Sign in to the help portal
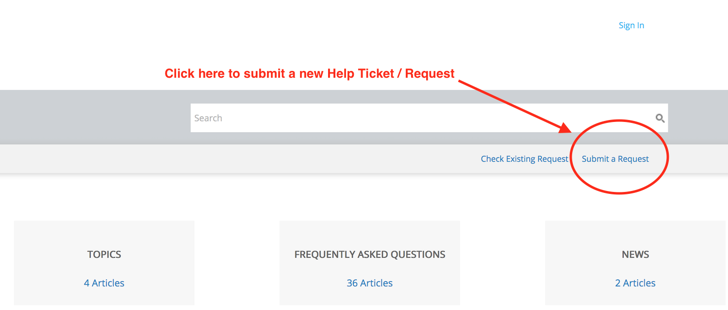728x310 pixels. [631, 25]
